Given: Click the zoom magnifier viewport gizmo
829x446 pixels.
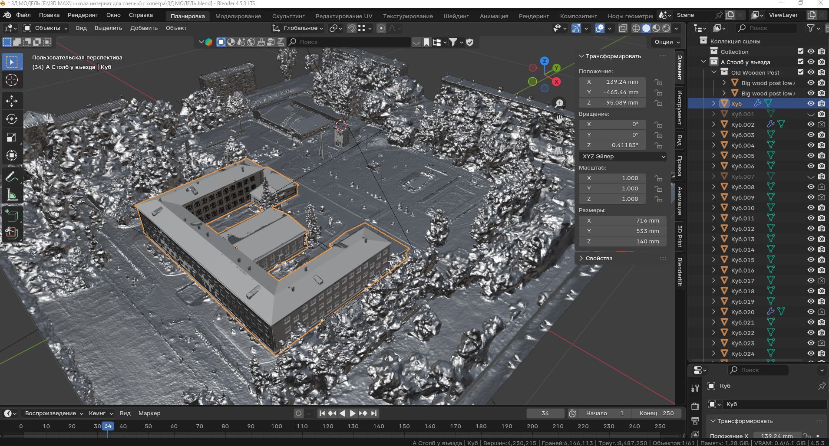Looking at the screenshot, I should [559, 104].
